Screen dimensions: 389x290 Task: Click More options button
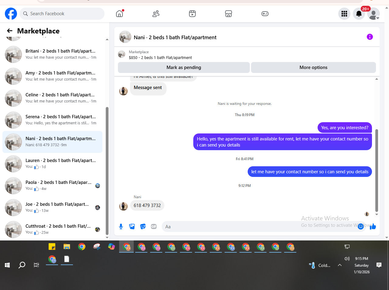pos(313,67)
